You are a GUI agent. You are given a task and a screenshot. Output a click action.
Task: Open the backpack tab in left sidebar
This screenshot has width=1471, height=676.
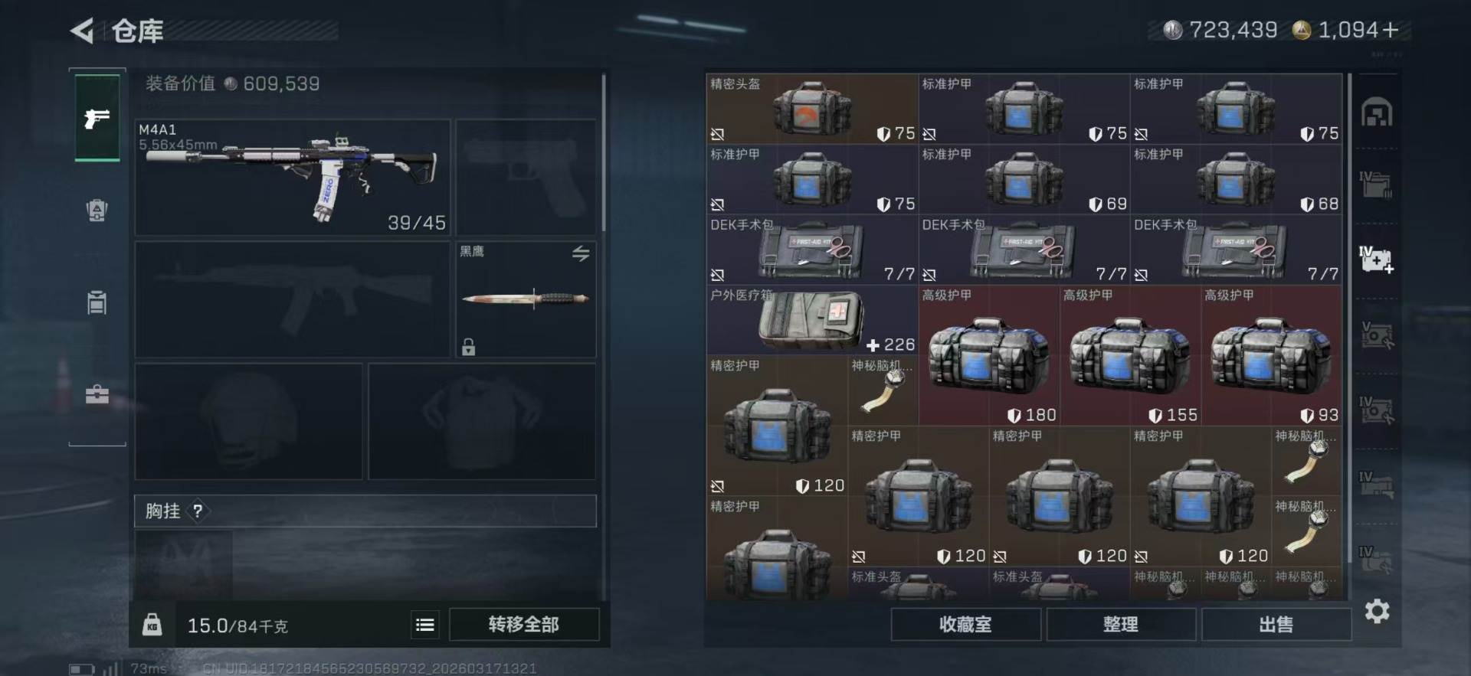(x=97, y=210)
